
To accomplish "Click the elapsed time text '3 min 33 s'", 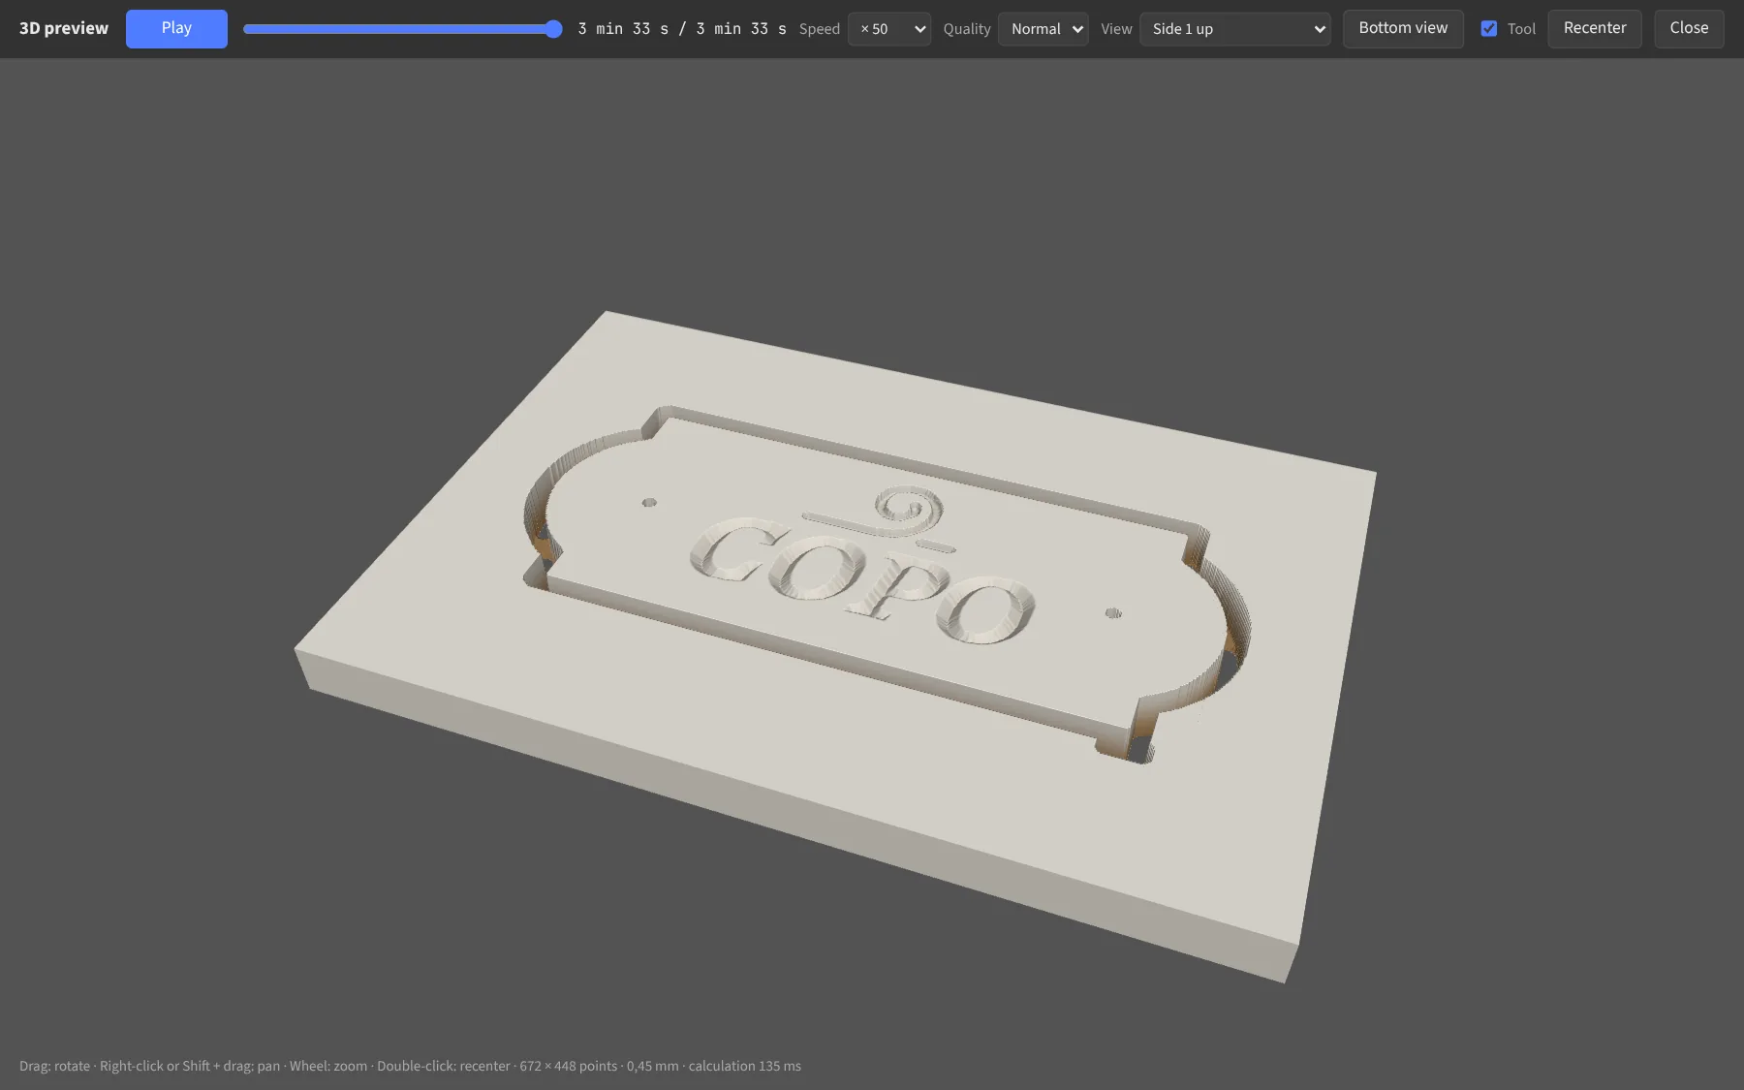I will pyautogui.click(x=623, y=29).
